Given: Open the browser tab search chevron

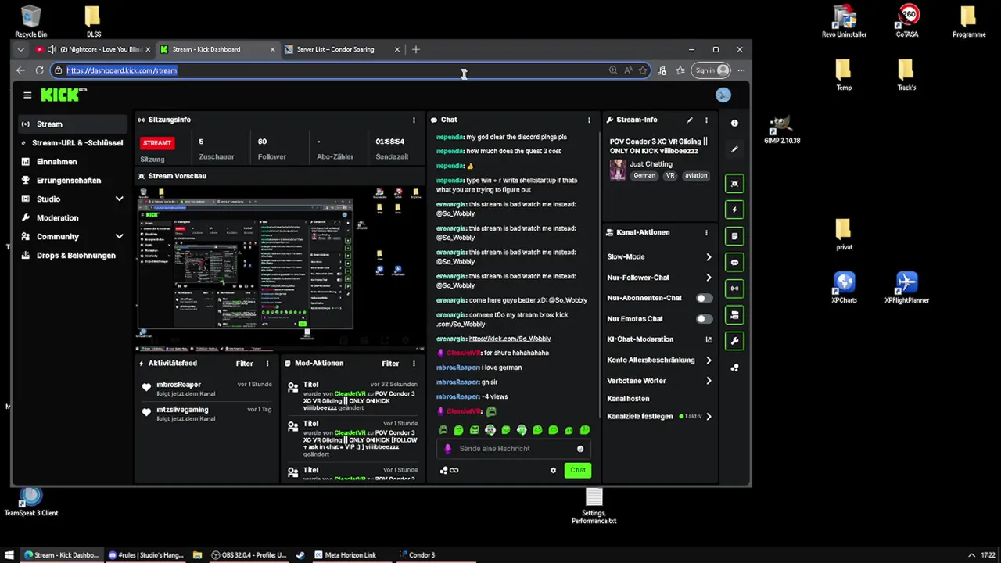Looking at the screenshot, I should tap(21, 49).
